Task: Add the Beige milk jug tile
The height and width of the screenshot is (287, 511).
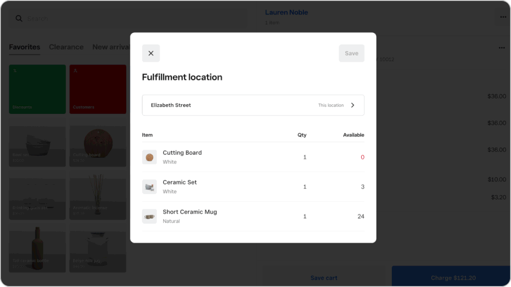Action: coord(98,248)
